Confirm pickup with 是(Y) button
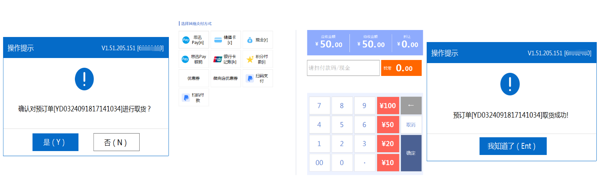The image size is (603, 183). pos(55,142)
